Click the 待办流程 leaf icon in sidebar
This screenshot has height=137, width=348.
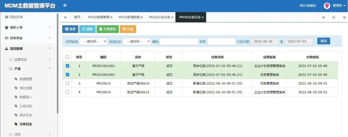16,88
